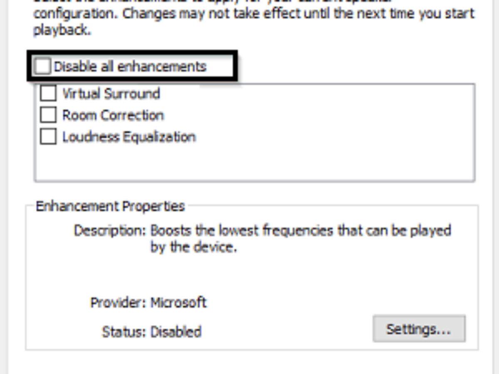Select the Loudness Equalization list entry text
This screenshot has height=374, width=499.
[x=129, y=137]
